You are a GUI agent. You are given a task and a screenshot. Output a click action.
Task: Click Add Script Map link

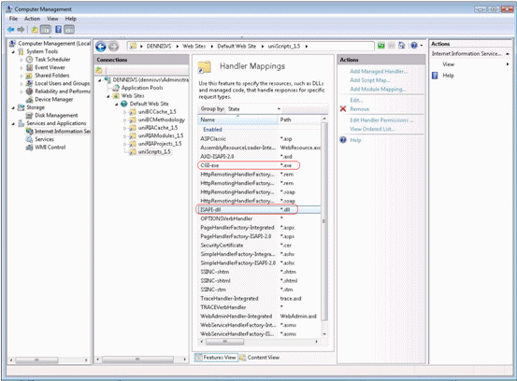click(x=370, y=80)
